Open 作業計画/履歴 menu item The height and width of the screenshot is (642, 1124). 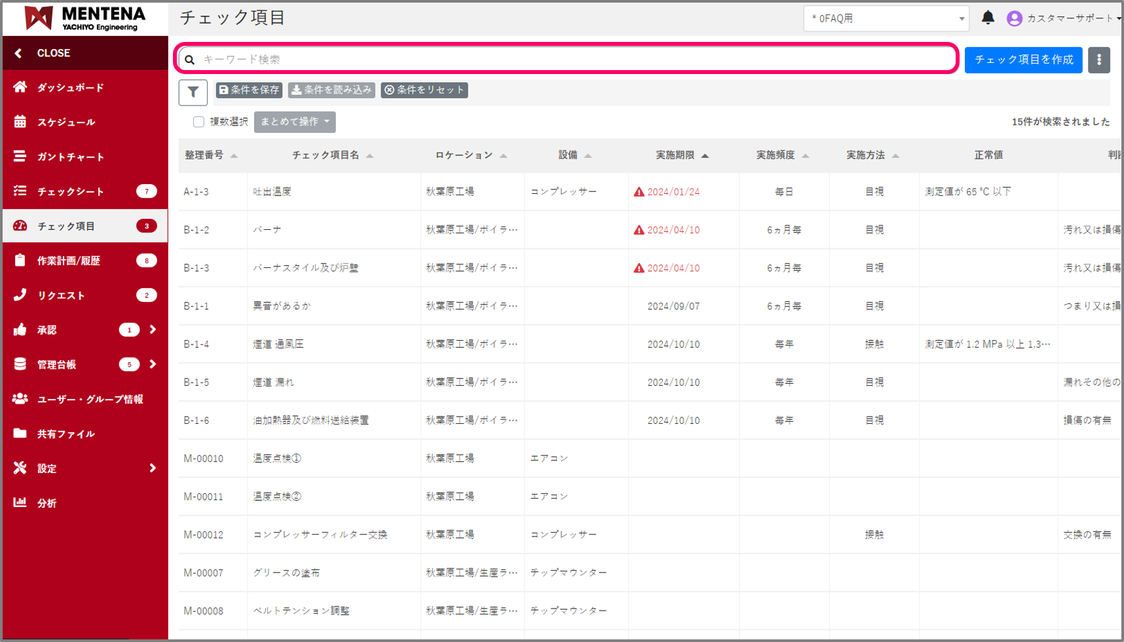(x=69, y=261)
